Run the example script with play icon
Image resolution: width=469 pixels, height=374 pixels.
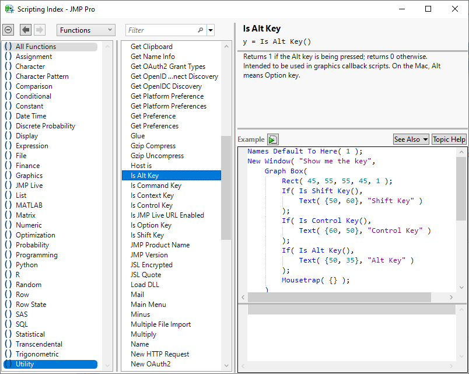[273, 139]
